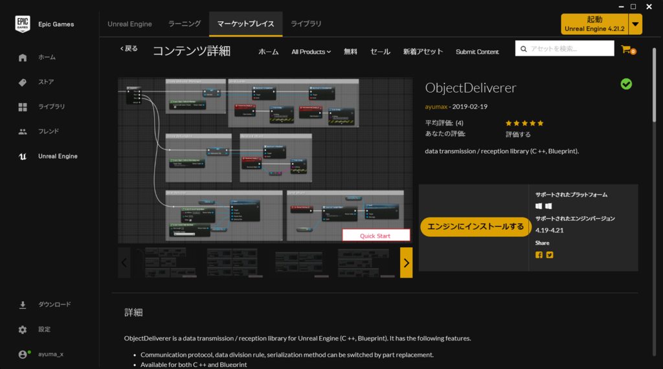Viewport: 663px width, 369px height.
Task: Open the フレンド people icon
Action: [x=23, y=132]
